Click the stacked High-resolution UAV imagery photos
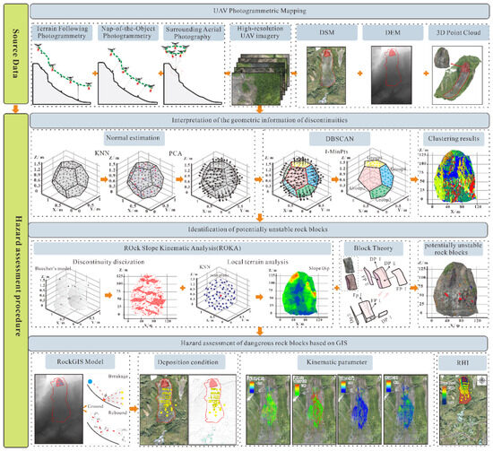This screenshot has height=451, width=493. [260, 79]
